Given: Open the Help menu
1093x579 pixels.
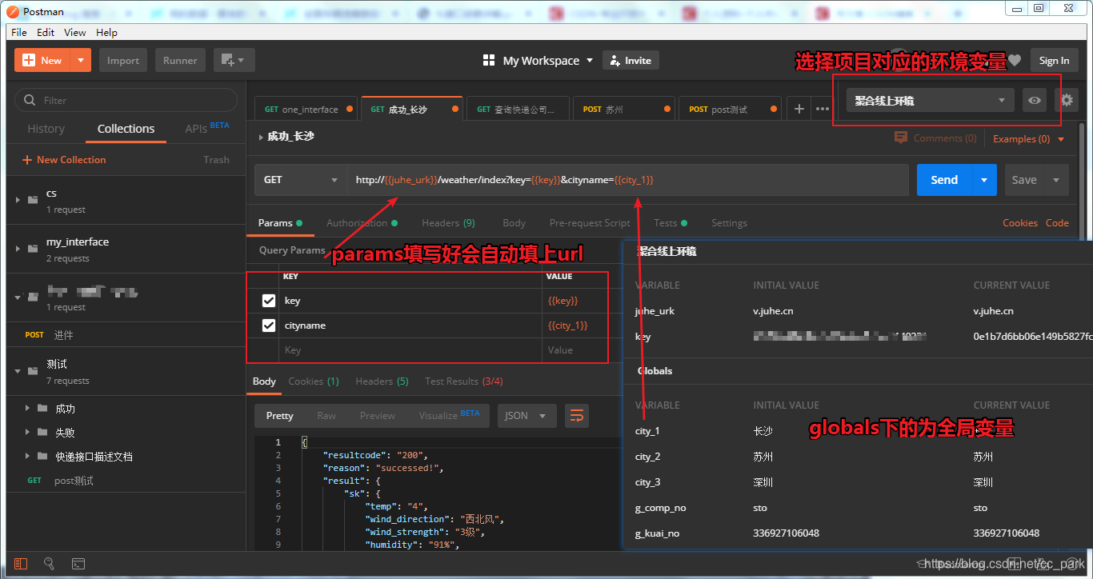Looking at the screenshot, I should click(x=106, y=32).
